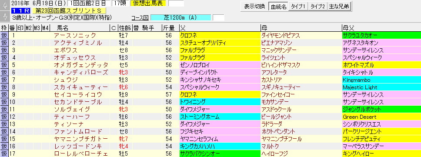Click the 仮 frame button for horse 1
421x157 pixels.
pos(4,35)
